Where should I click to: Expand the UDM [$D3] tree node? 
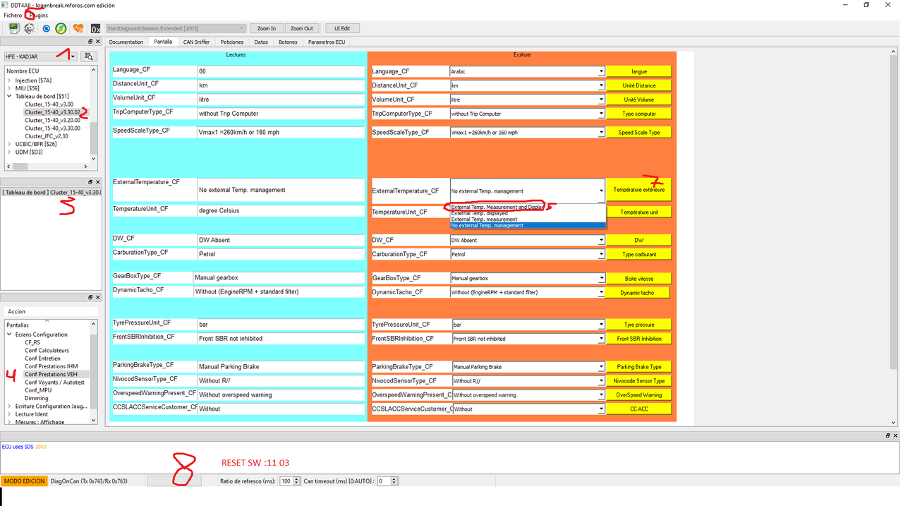(9, 152)
